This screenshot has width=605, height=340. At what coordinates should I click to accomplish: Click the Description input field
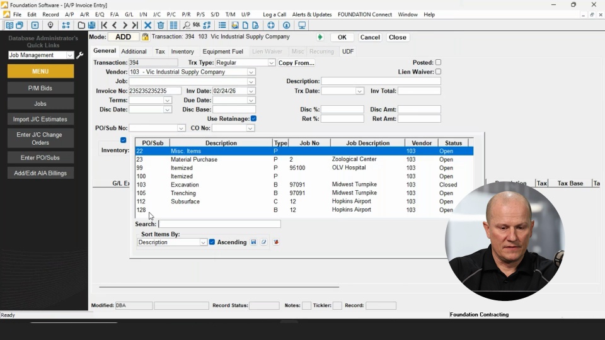(381, 81)
